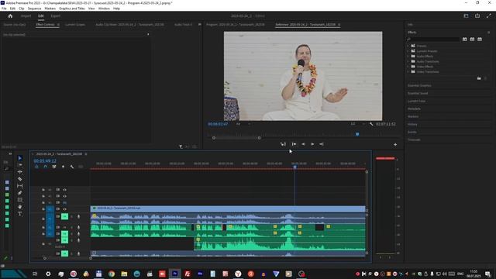Toggle Snap in the timeline header
The image size is (496, 279).
click(45, 167)
